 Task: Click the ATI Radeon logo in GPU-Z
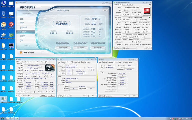coord(147,11)
